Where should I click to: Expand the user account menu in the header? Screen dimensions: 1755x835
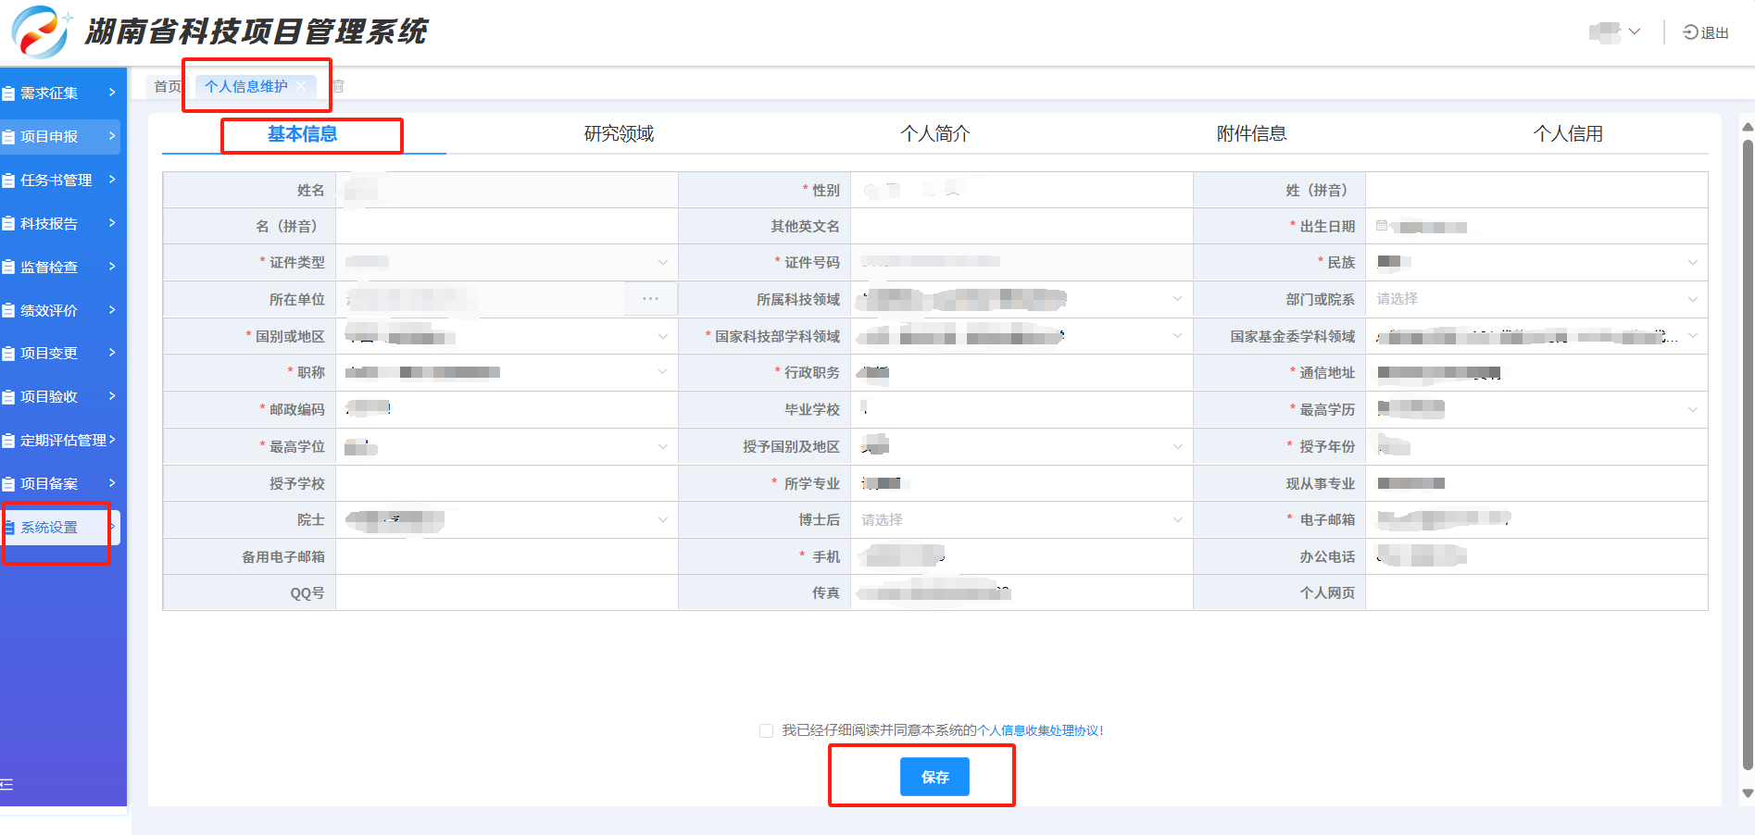tap(1616, 32)
